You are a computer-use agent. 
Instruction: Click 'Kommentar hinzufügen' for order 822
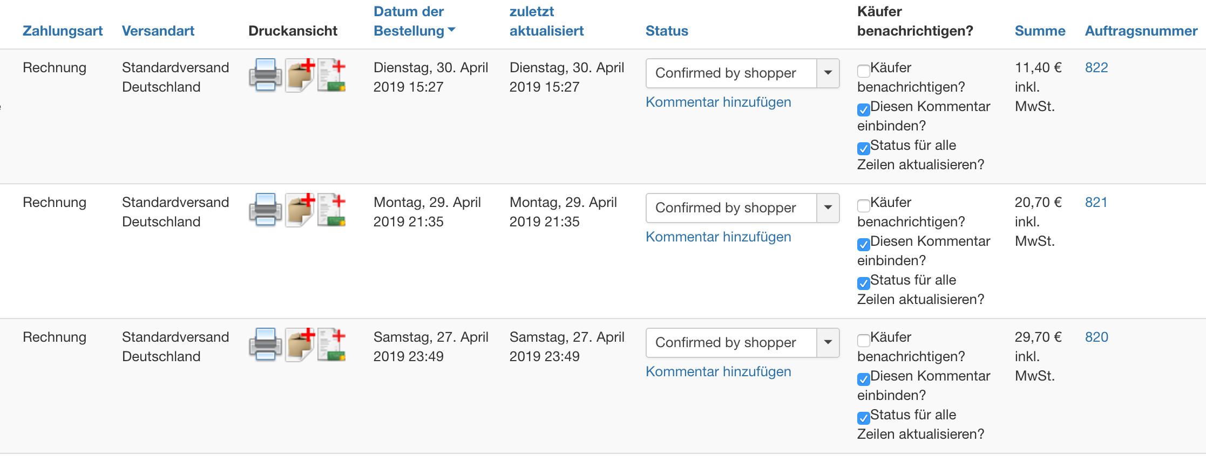coord(718,102)
